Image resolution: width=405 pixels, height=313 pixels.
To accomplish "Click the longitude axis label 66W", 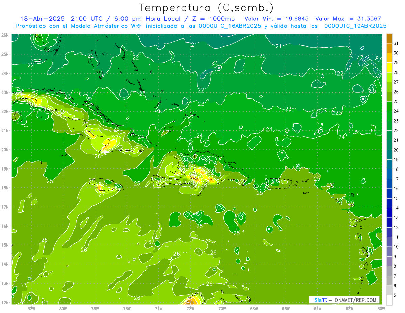I will click(x=286, y=308).
